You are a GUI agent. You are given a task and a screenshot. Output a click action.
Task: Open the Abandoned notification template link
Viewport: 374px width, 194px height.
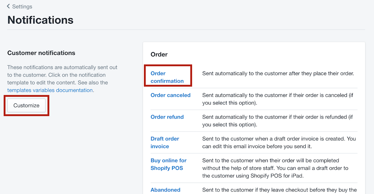click(x=165, y=190)
